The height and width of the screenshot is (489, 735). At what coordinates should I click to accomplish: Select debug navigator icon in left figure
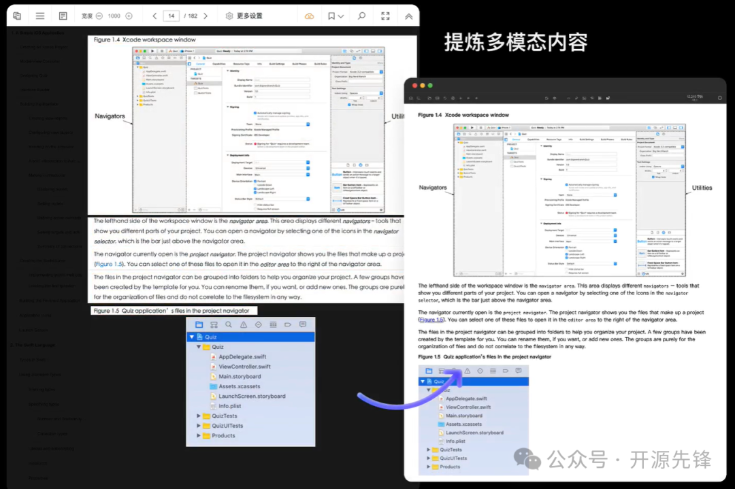click(274, 324)
